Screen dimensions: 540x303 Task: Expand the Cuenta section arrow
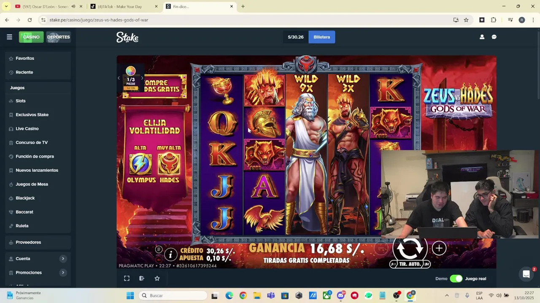(63, 259)
